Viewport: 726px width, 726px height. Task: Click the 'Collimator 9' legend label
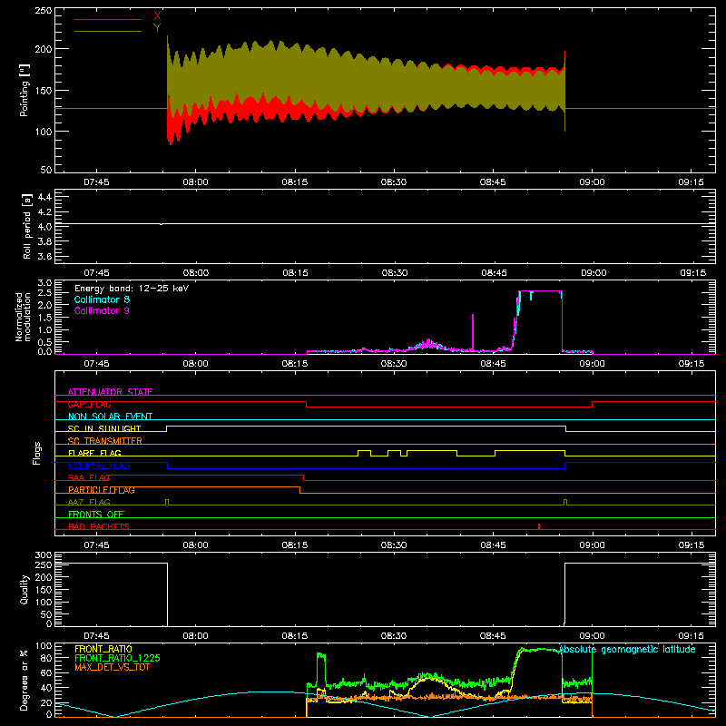pos(102,310)
